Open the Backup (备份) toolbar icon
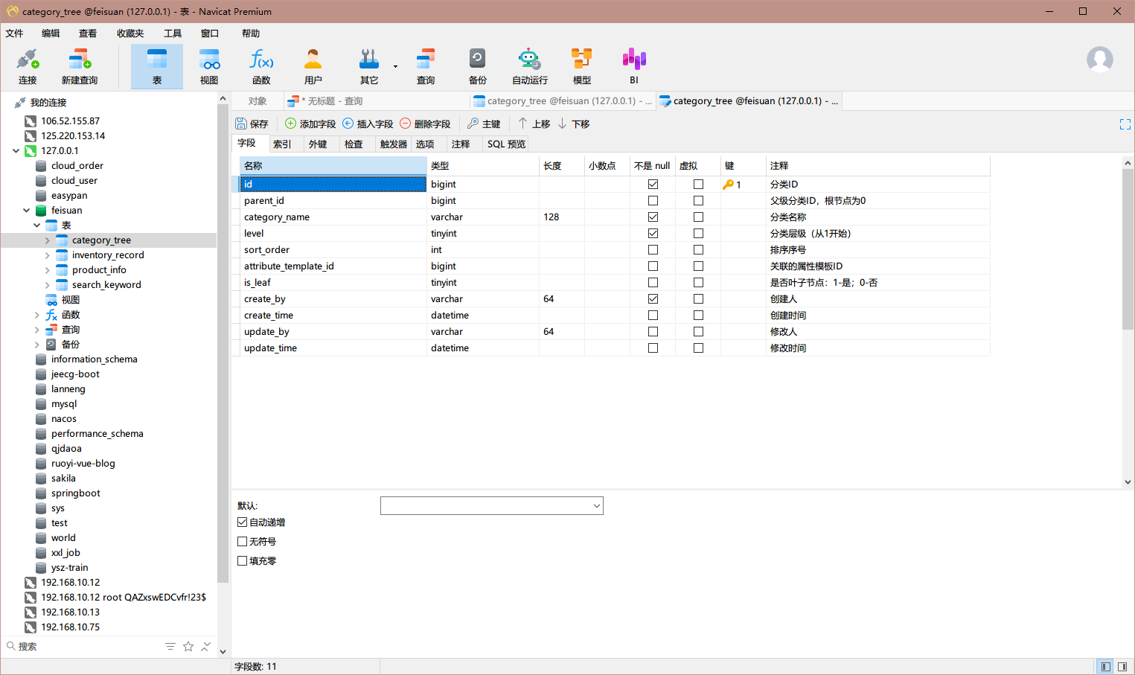The width and height of the screenshot is (1135, 675). [x=478, y=66]
